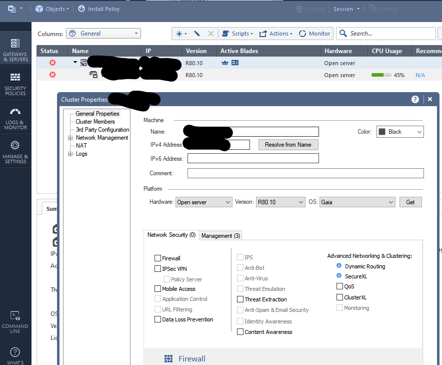The width and height of the screenshot is (442, 365).
Task: Switch to Network Security (0) tab
Action: (x=171, y=235)
